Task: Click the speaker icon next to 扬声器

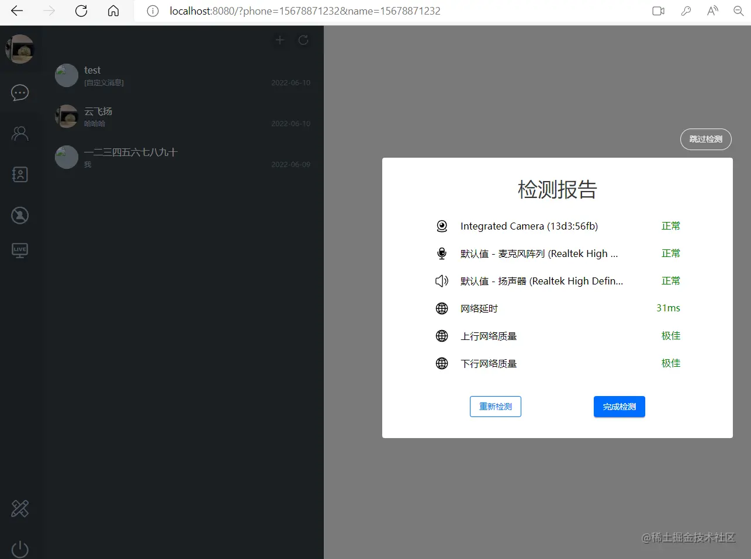Action: click(x=442, y=280)
